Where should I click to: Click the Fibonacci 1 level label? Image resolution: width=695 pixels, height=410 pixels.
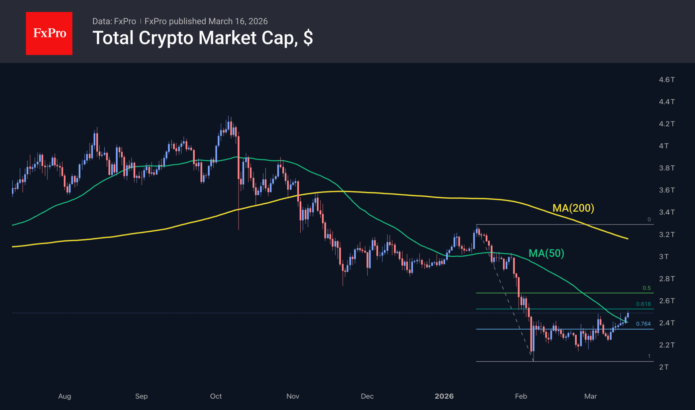tap(649, 356)
